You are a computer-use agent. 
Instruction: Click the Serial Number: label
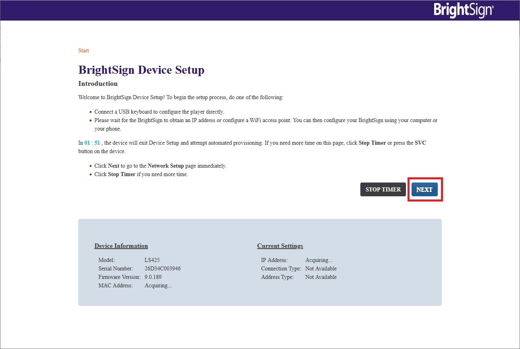click(x=116, y=268)
